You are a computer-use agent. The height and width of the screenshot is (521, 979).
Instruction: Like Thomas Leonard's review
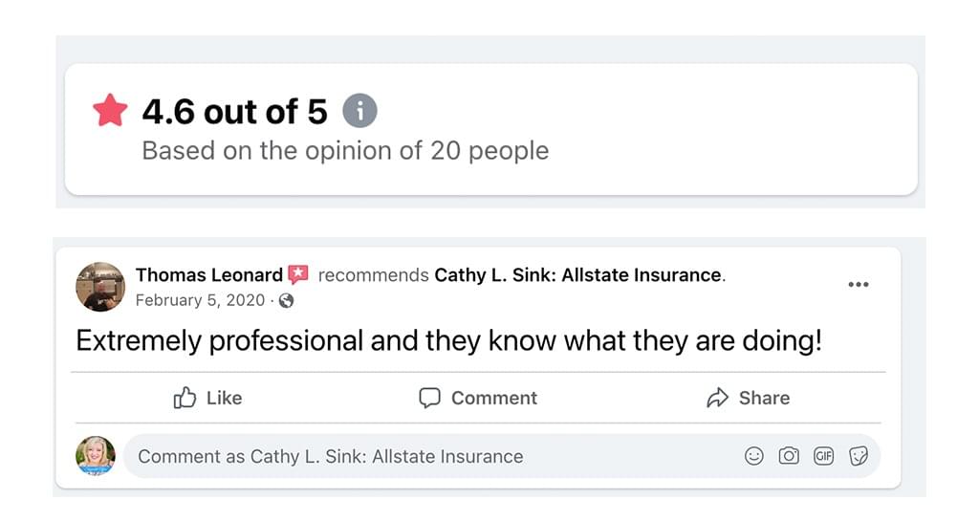207,398
